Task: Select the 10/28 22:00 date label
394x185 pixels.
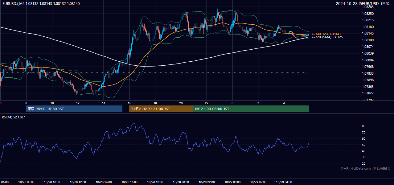Action: click(207, 182)
